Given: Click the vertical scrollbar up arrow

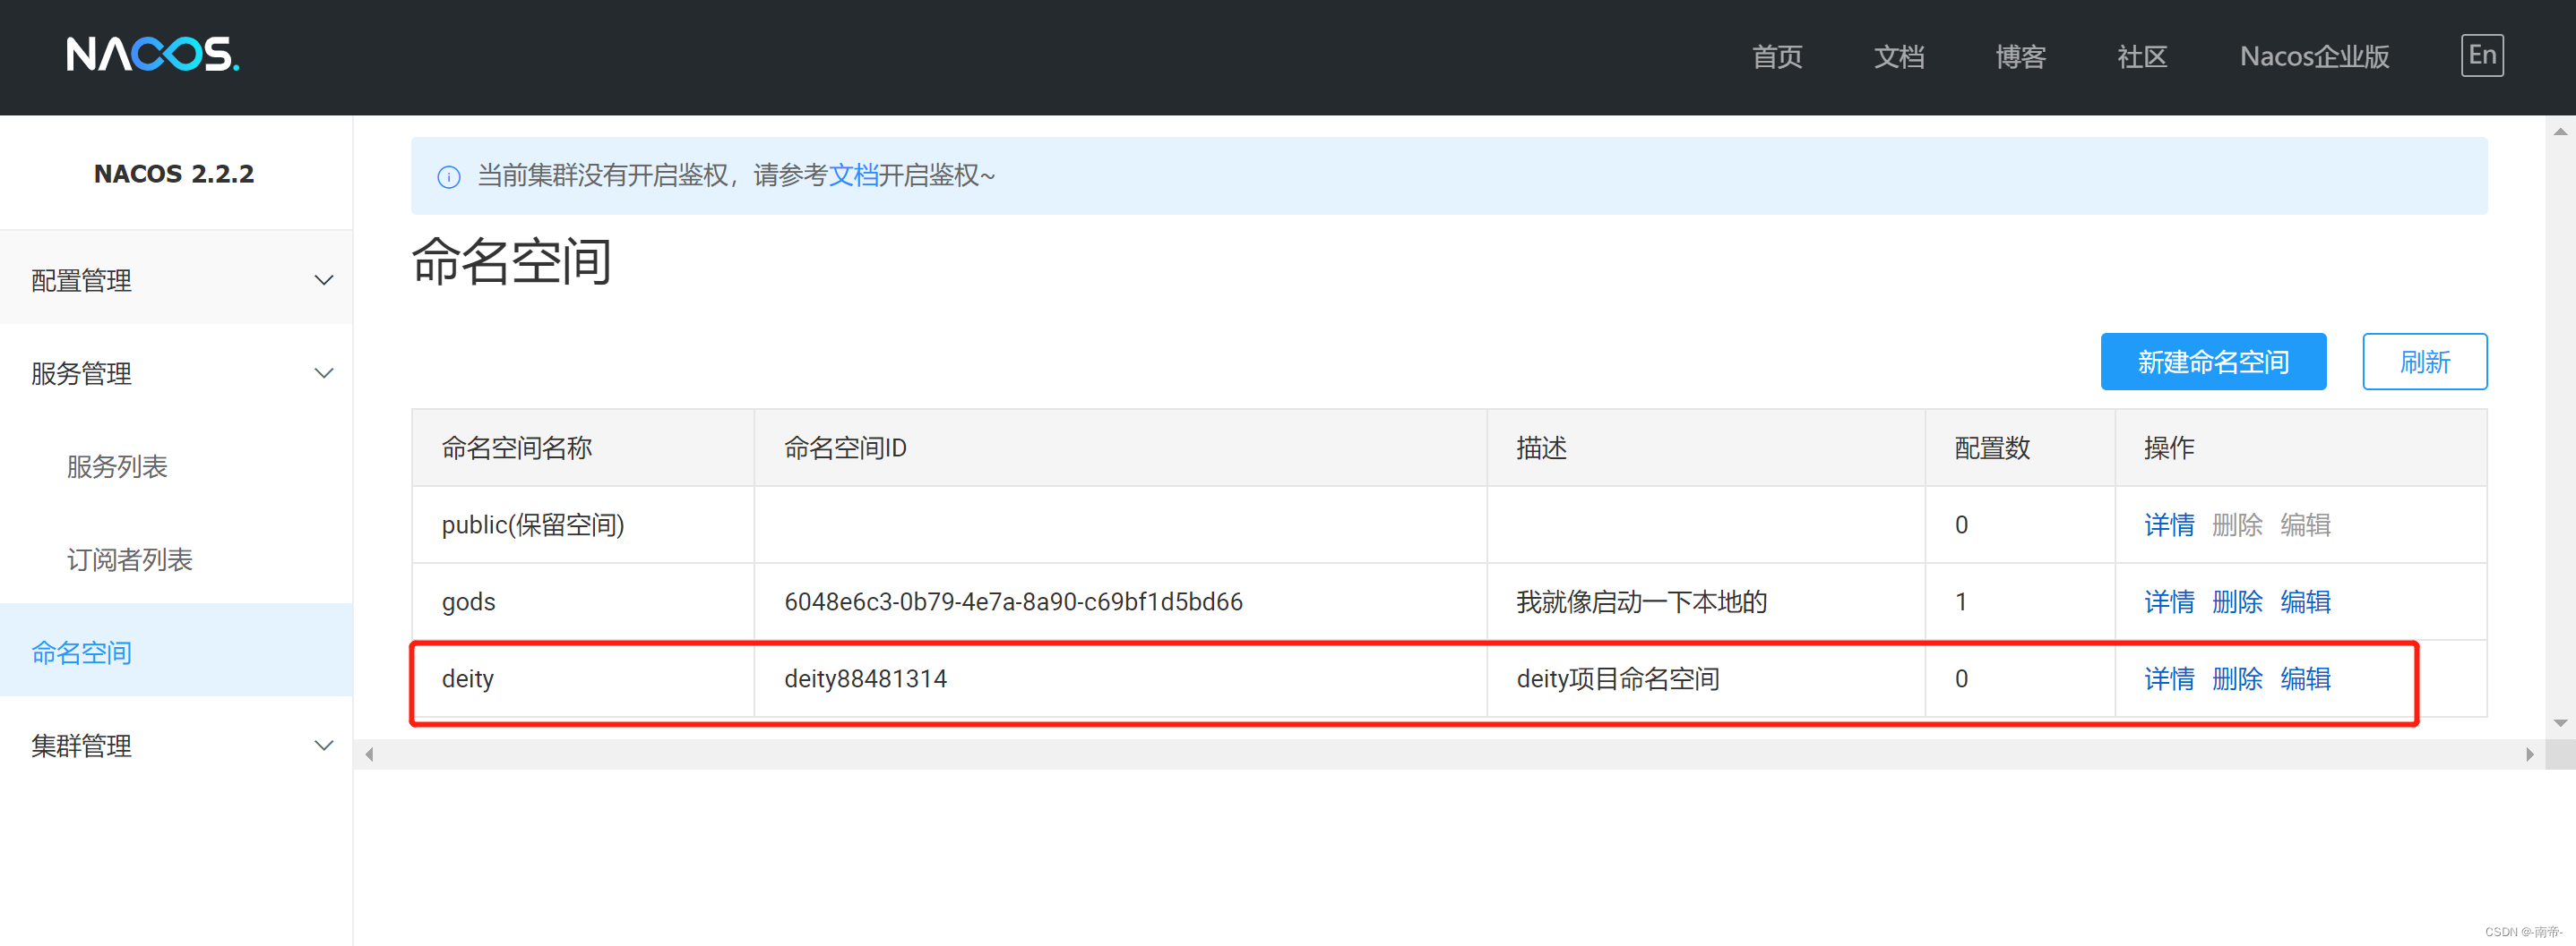Looking at the screenshot, I should click(x=2560, y=131).
